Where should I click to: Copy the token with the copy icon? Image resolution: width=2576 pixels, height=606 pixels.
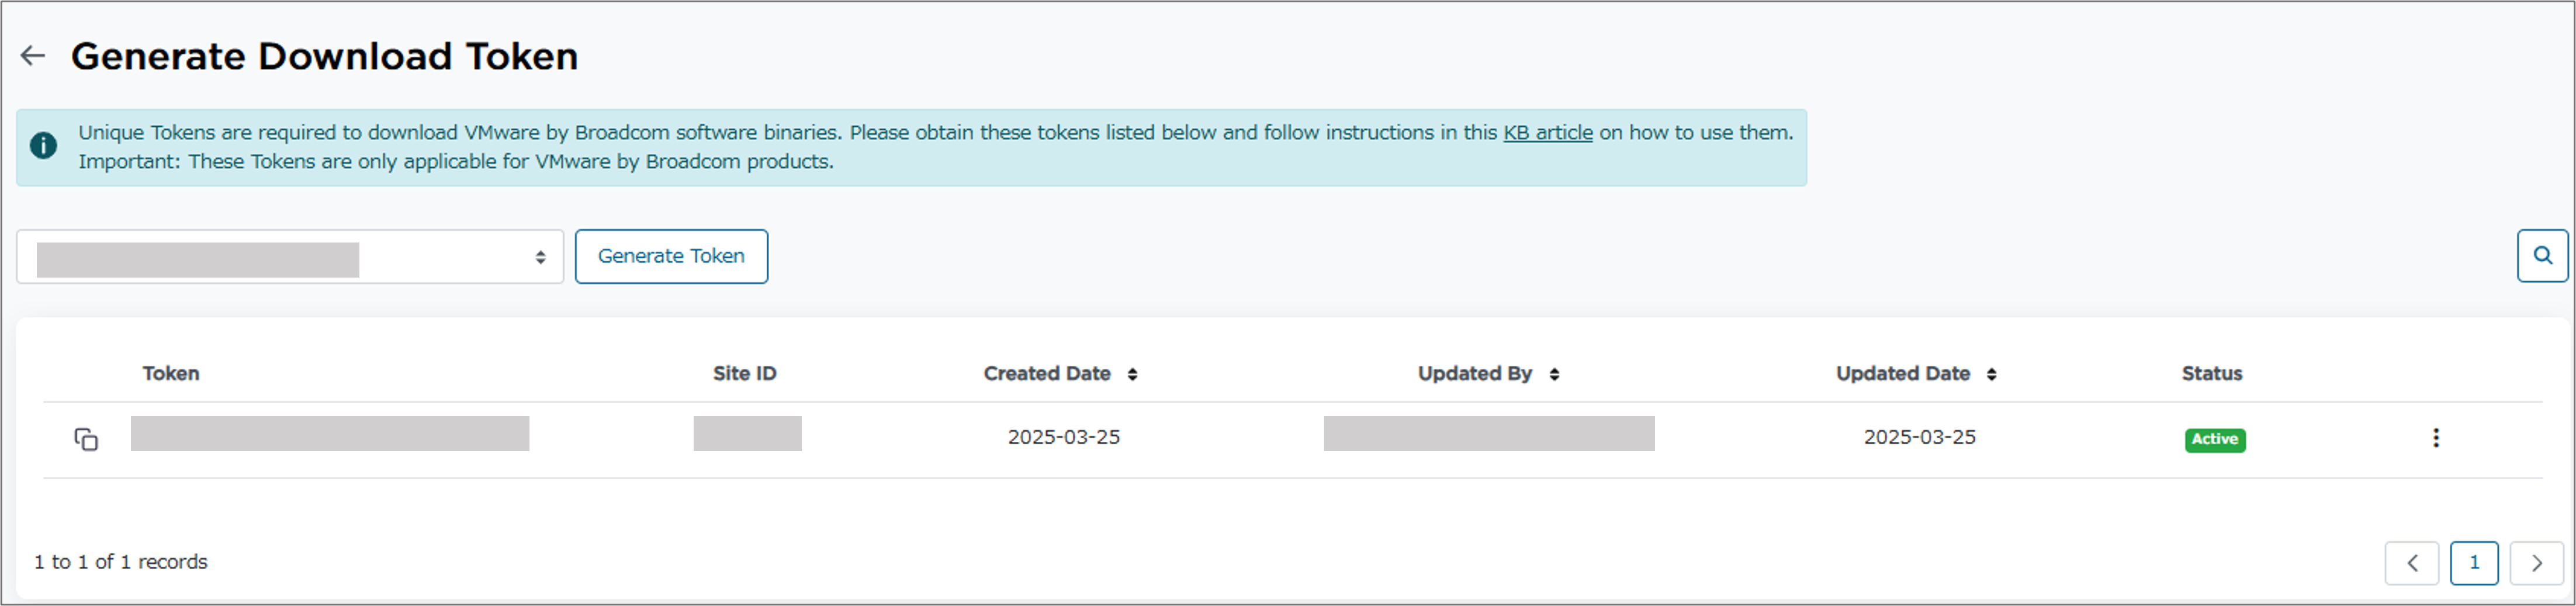pos(86,439)
